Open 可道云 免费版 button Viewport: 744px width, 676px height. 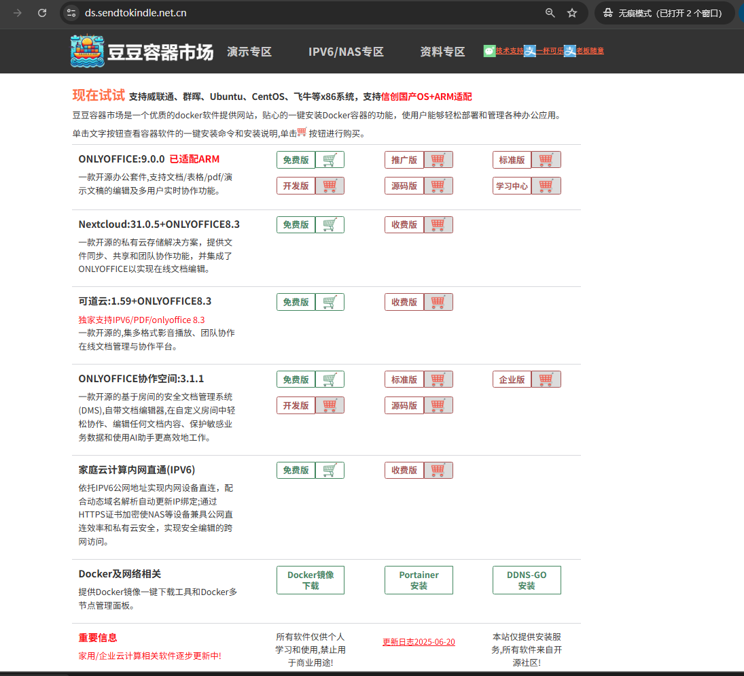[x=296, y=302]
